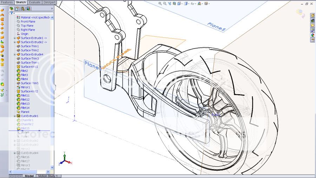Expand the Surface-Extrude4 feature

pos(14,55)
